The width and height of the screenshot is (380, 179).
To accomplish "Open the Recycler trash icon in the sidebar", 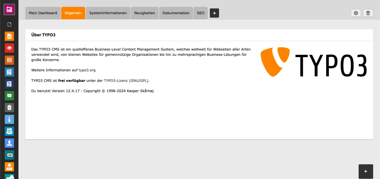I will (x=9, y=107).
